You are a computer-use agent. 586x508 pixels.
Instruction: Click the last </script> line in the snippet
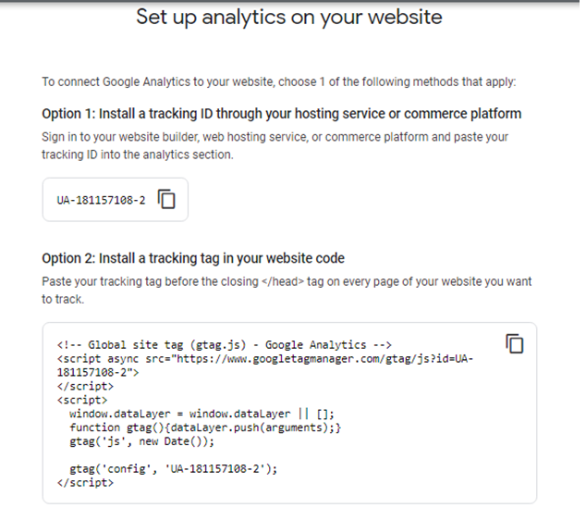[85, 483]
